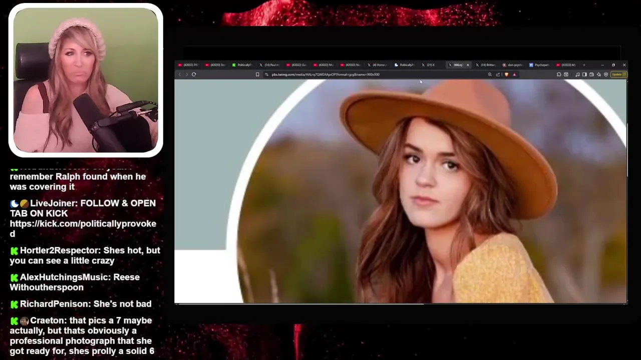The height and width of the screenshot is (360, 641).
Task: Click the moon badge beside LiveJoiner
Action: pyautogui.click(x=14, y=203)
